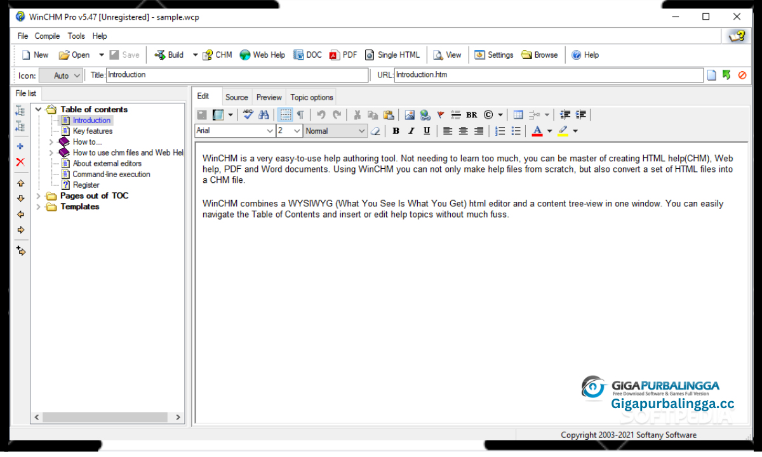Toggle bold formatting
This screenshot has width=762, height=457.
pos(396,131)
